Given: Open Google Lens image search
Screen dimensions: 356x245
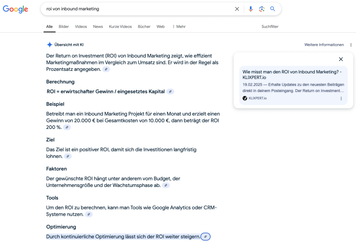Looking at the screenshot, I should (262, 9).
